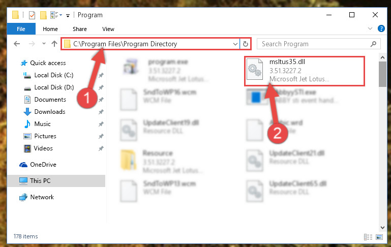Viewport: 391px width, 247px height.
Task: Refresh the Program Directory folder
Action: tap(246, 44)
